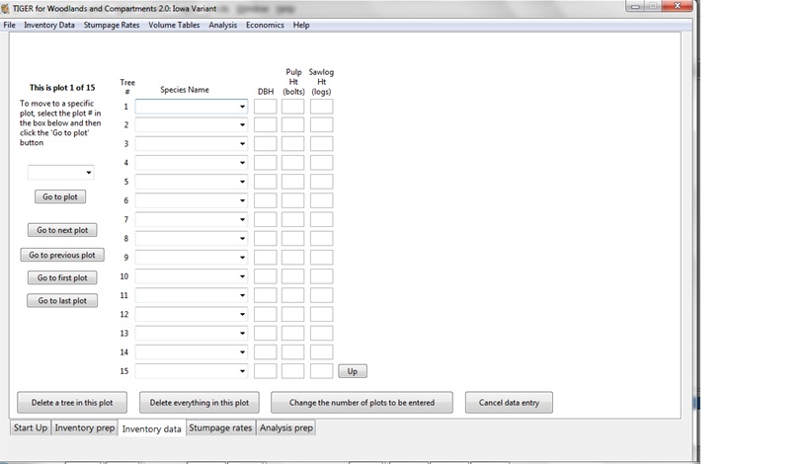809x464 pixels.
Task: Select the Stumpage rates bottom tab
Action: tap(220, 428)
